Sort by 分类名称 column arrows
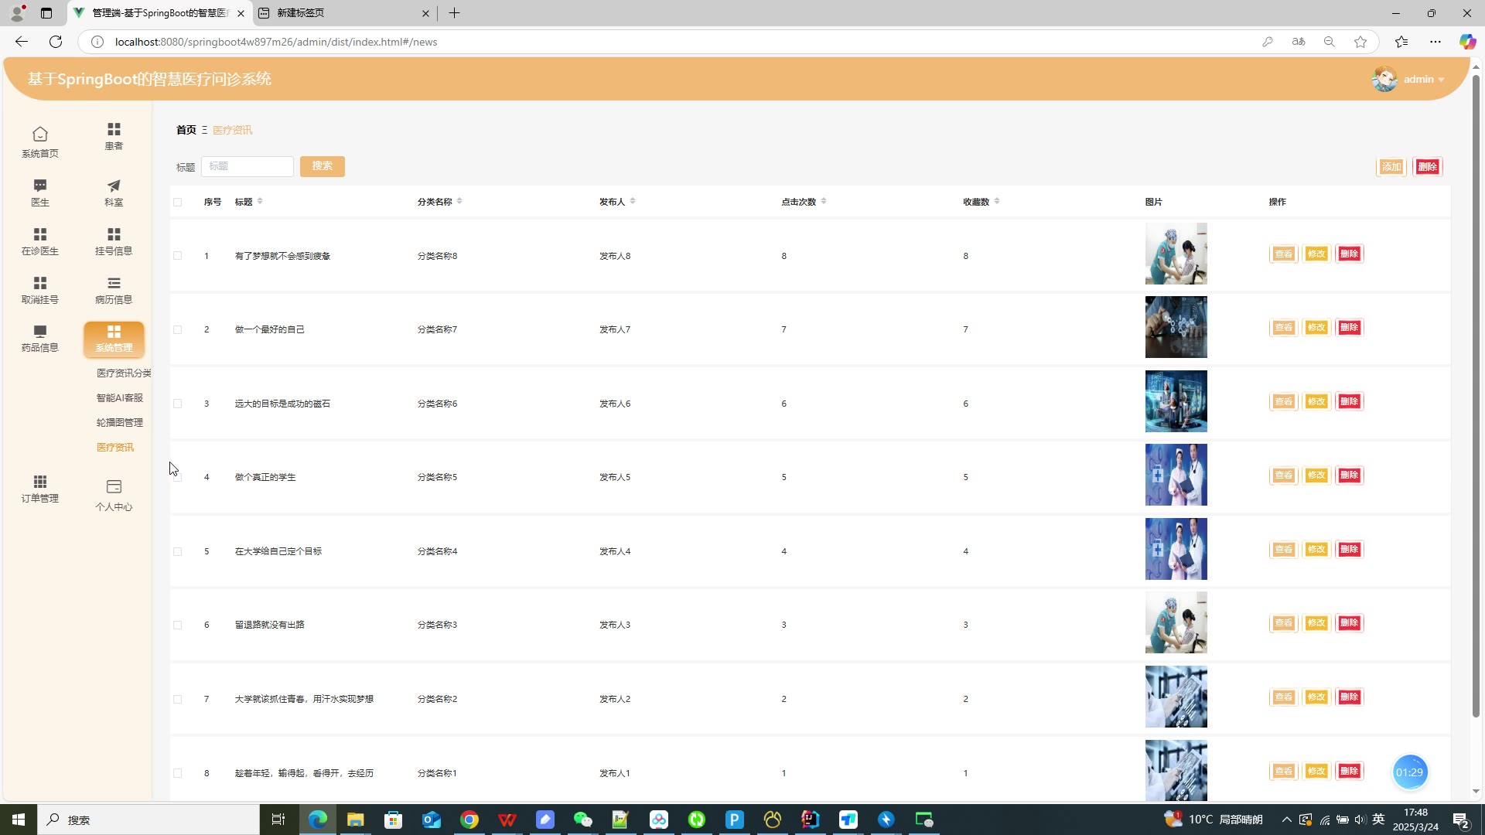The height and width of the screenshot is (835, 1485). tap(459, 201)
